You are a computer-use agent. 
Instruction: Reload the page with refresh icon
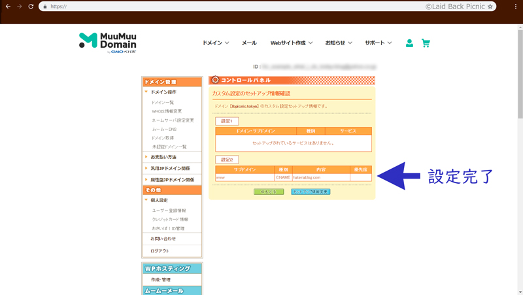pos(31,7)
